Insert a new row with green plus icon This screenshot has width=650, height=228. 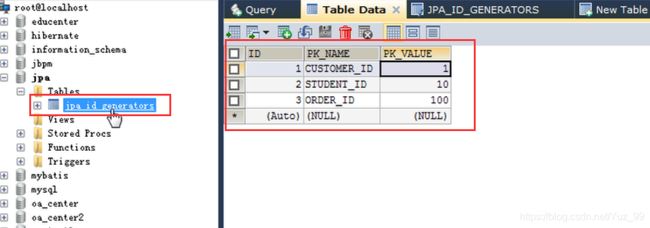click(x=285, y=32)
